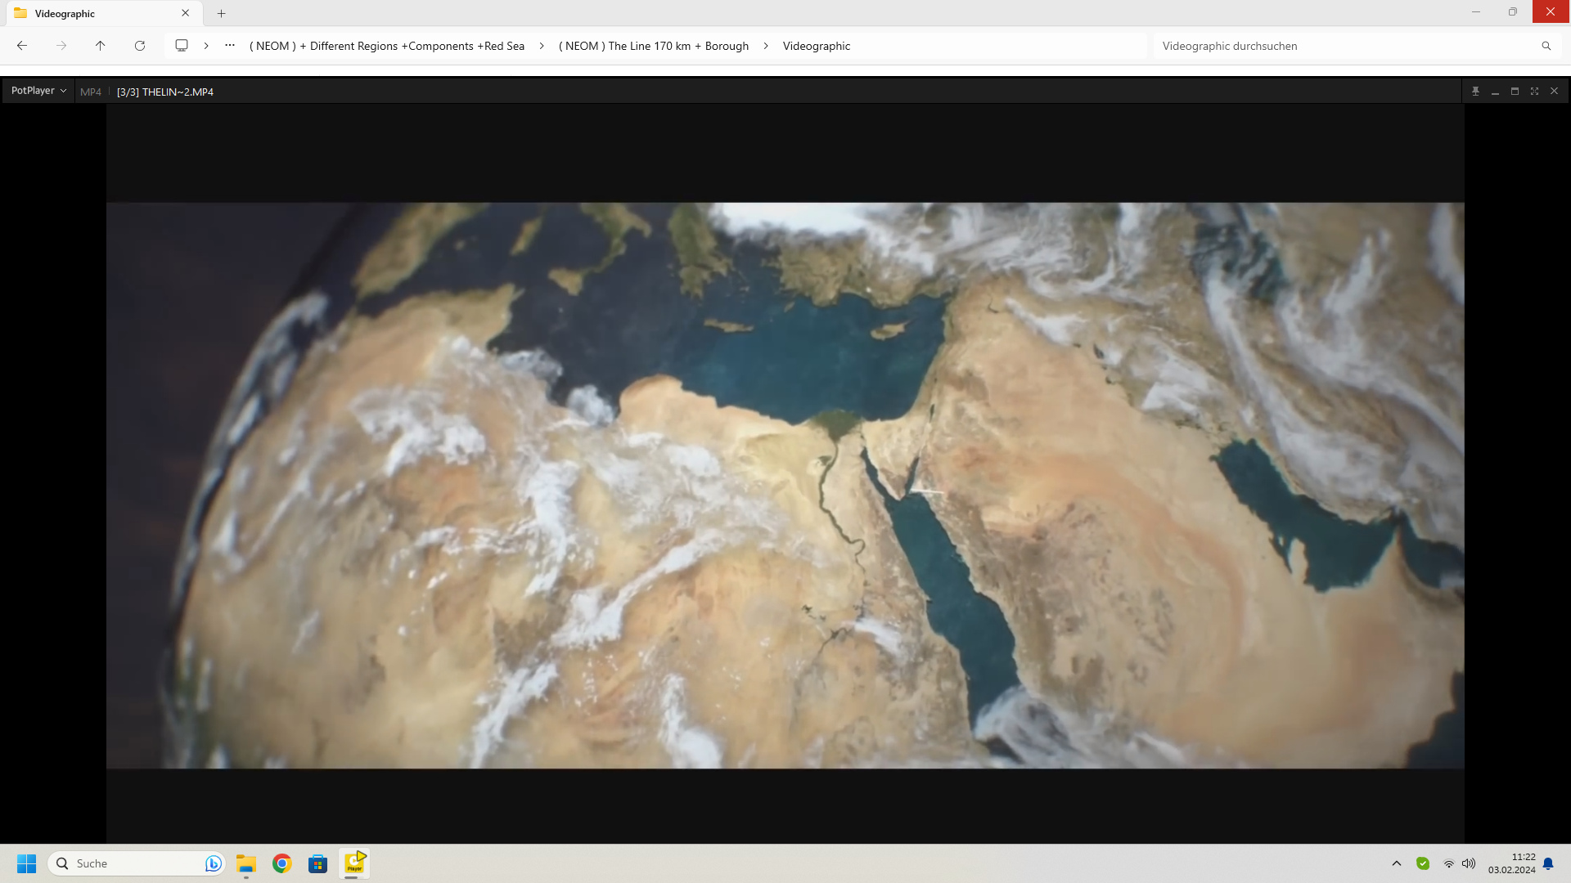Screen dimensions: 1571x883
Task: Close the PotPlayer window
Action: (1554, 92)
